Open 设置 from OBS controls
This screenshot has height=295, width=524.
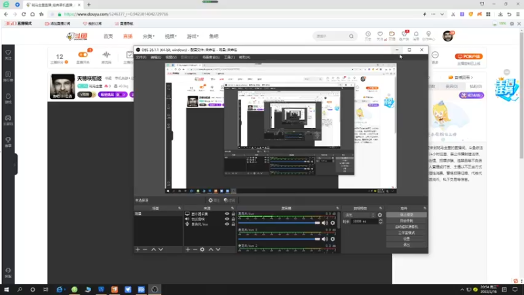(x=406, y=239)
